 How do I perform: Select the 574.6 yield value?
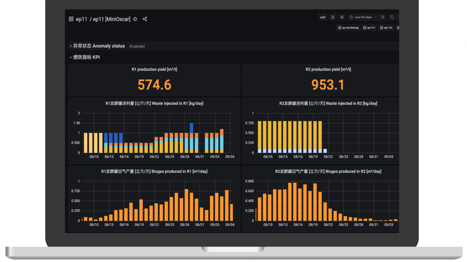[154, 85]
